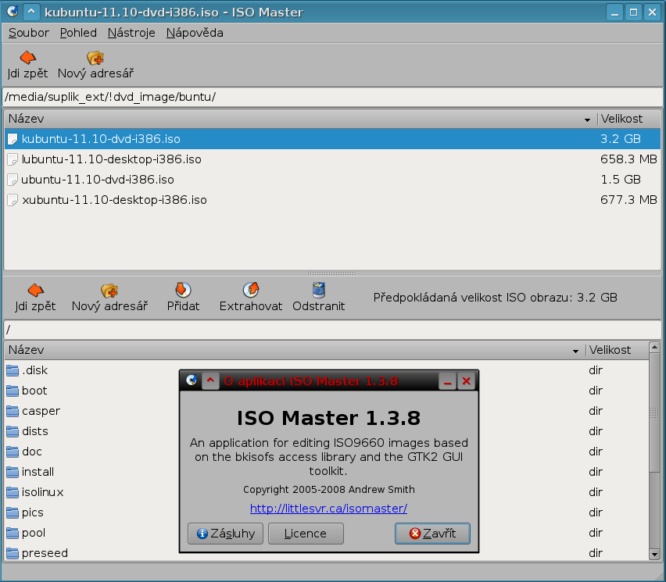Click Jdi zpět in the ISO pane toolbar
This screenshot has height=582, width=666.
[x=35, y=297]
